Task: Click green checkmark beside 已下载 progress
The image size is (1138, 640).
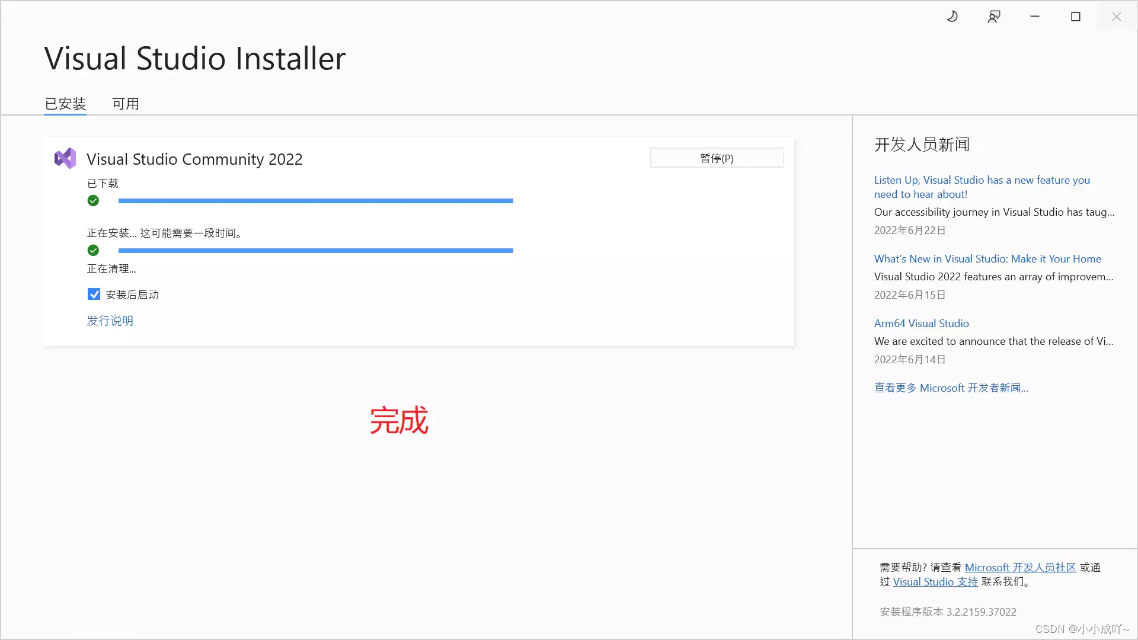Action: [93, 201]
